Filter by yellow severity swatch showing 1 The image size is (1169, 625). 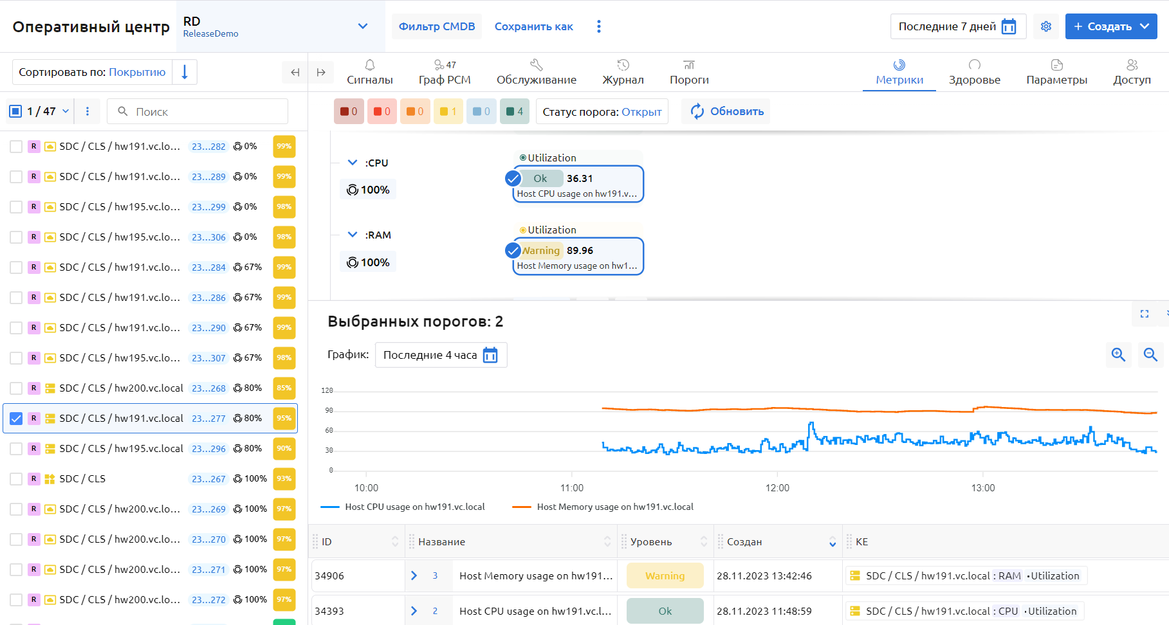[x=448, y=111]
